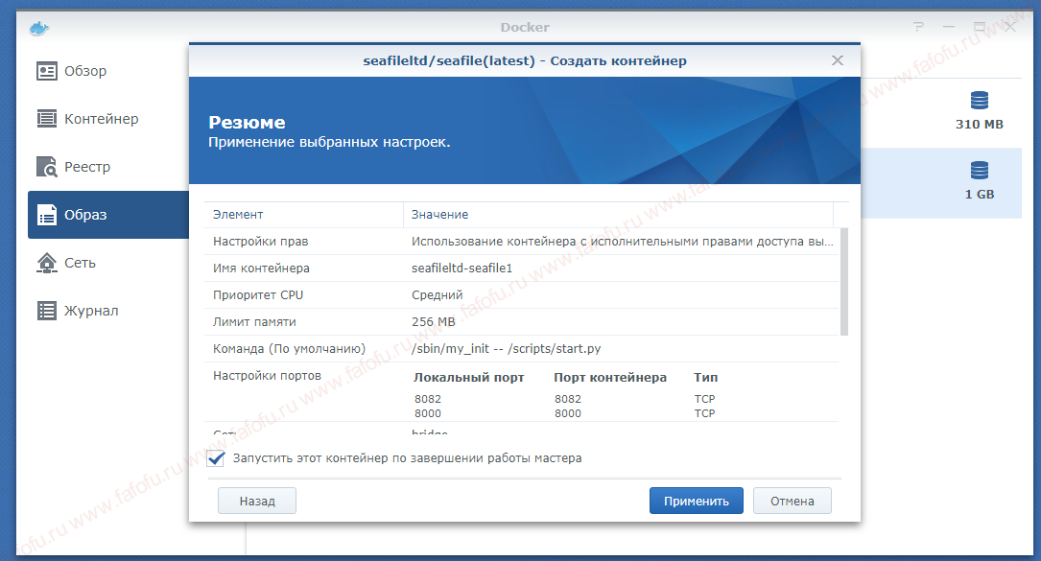The image size is (1041, 561).
Task: Open Docker window help question mark
Action: [x=918, y=27]
